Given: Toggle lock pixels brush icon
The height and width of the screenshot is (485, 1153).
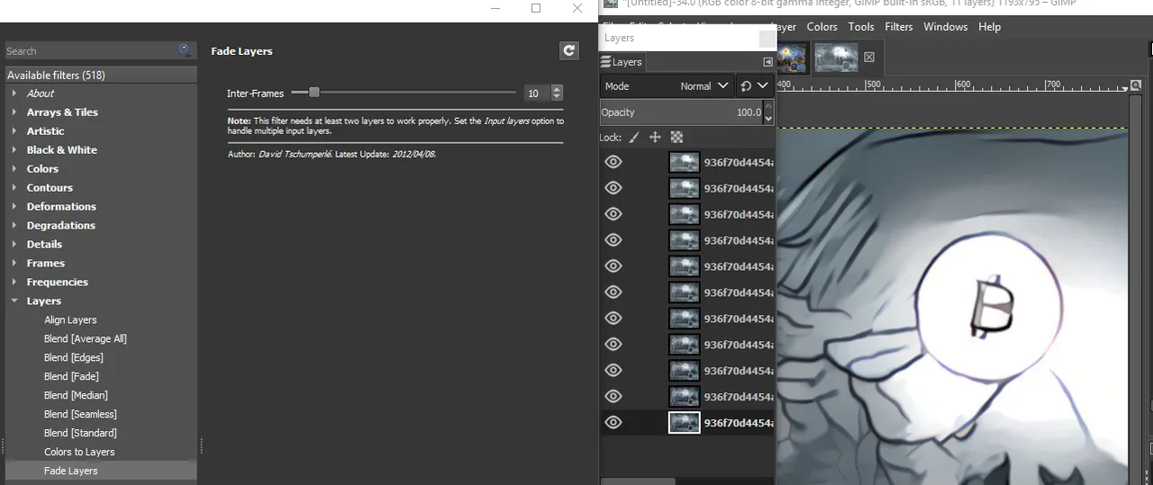Looking at the screenshot, I should click(x=633, y=138).
